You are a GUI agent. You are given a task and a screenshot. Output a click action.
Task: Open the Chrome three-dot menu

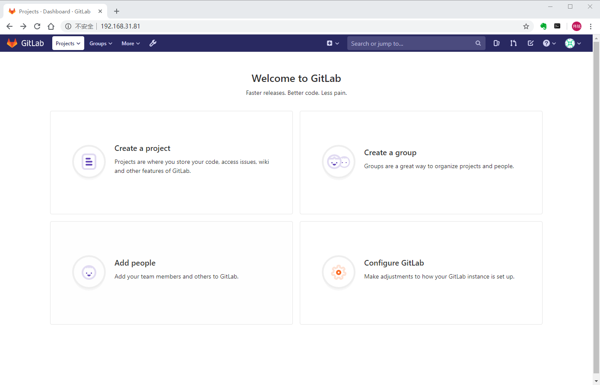pos(590,26)
